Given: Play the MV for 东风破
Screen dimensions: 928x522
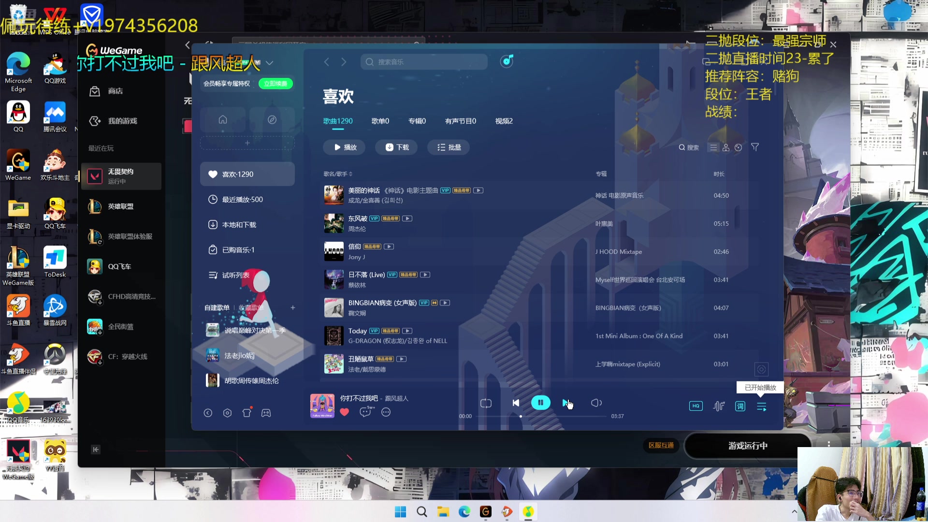Looking at the screenshot, I should coord(407,218).
